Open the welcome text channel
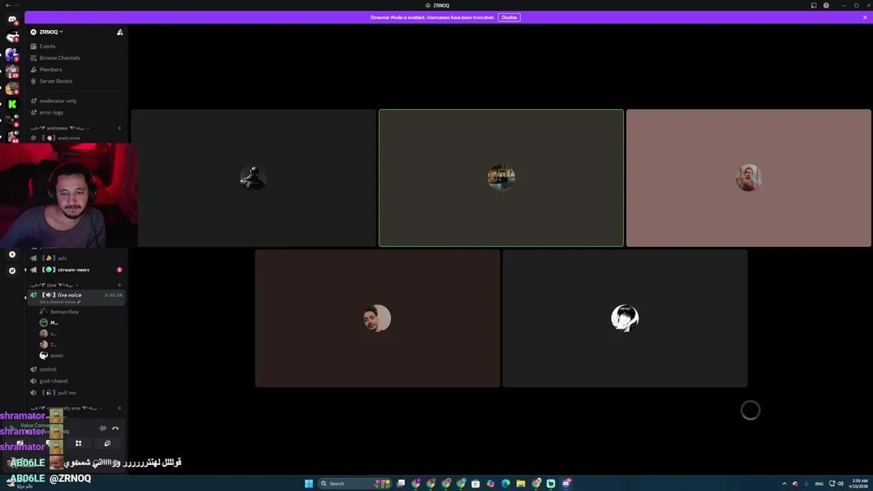Image resolution: width=873 pixels, height=491 pixels. [76, 138]
